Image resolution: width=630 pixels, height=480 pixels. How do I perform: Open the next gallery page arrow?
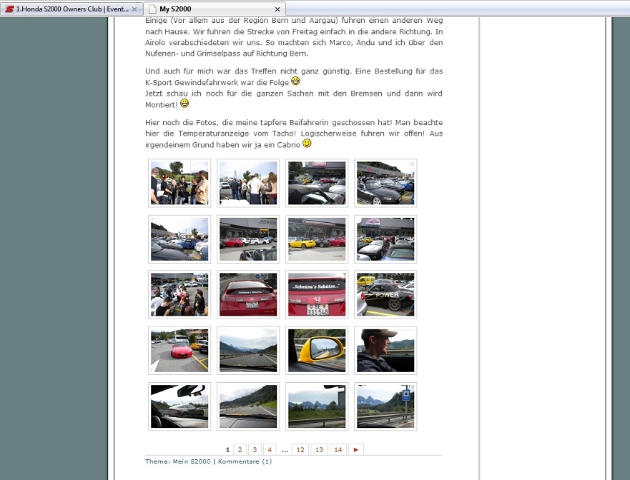click(x=356, y=449)
